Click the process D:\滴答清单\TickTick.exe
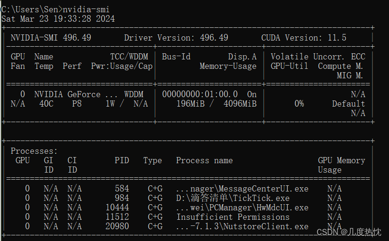Screen dimensions: 389x241 pos(233,198)
